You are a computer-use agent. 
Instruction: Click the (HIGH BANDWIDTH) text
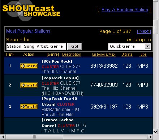63,93
